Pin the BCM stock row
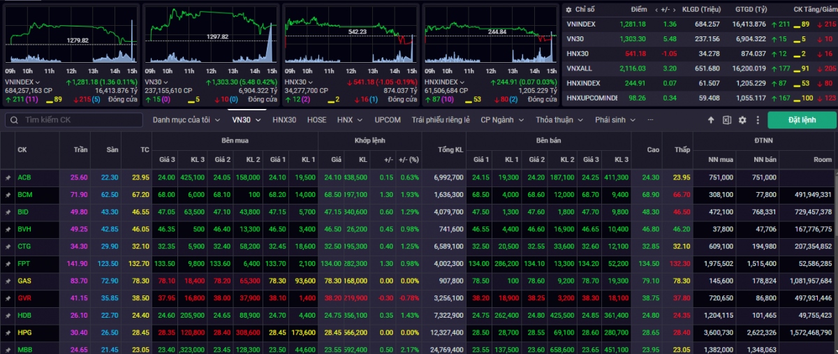838x354 pixels. tap(8, 195)
